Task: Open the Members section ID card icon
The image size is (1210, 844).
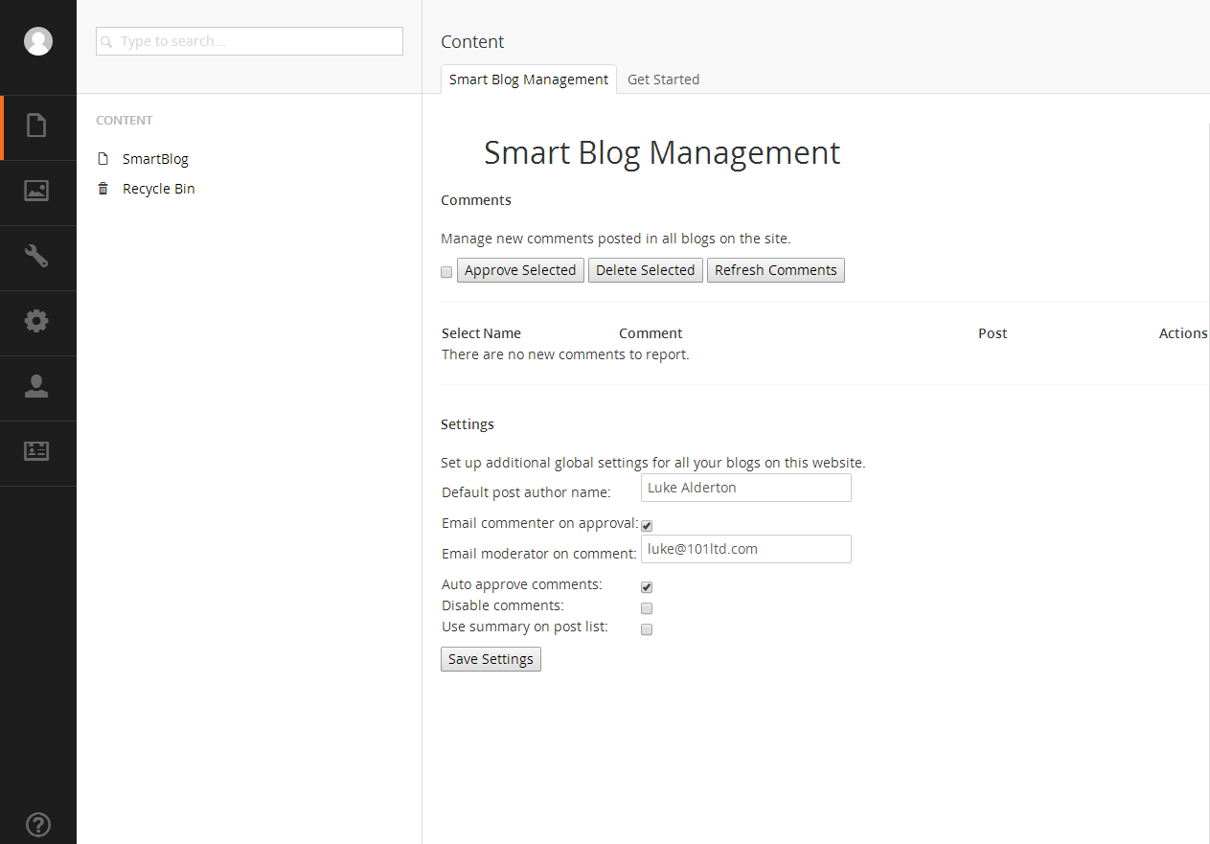Action: click(36, 451)
